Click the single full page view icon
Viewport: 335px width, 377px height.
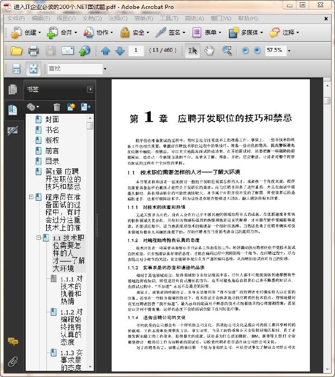tap(33, 69)
